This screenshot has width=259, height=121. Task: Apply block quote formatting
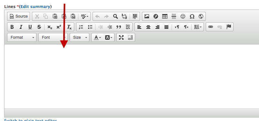[x=119, y=27]
